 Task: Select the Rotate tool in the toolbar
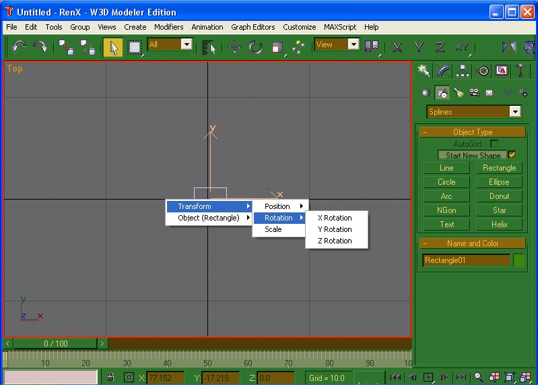coord(256,47)
